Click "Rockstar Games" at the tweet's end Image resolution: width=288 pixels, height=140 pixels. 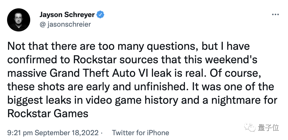(x=47, y=113)
